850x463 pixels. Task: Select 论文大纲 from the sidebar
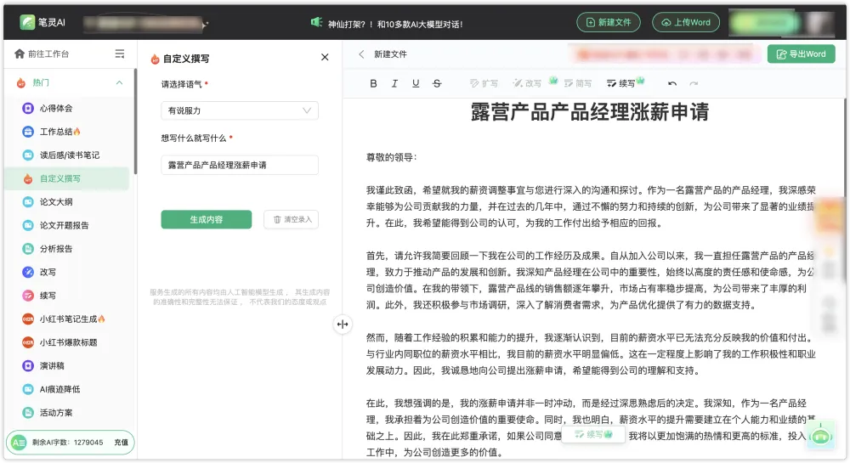click(x=56, y=202)
